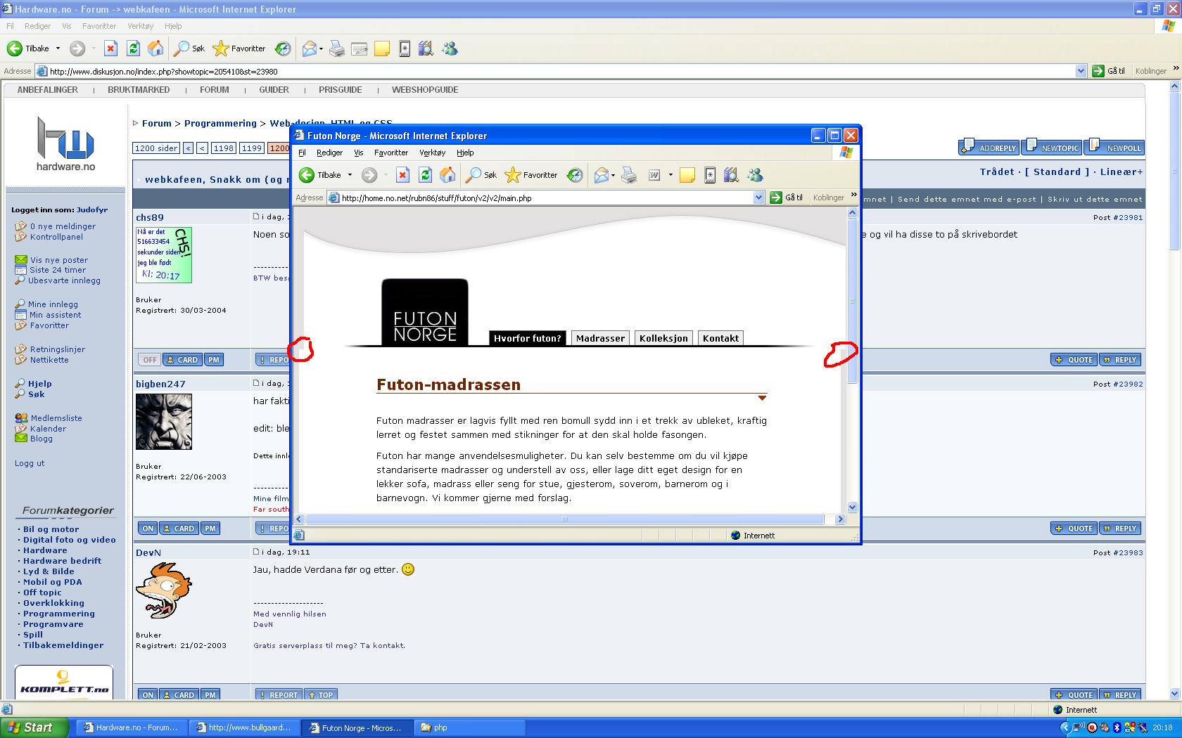Click Messenger icon in Futon Norge toolbar
1182x738 pixels.
point(755,175)
